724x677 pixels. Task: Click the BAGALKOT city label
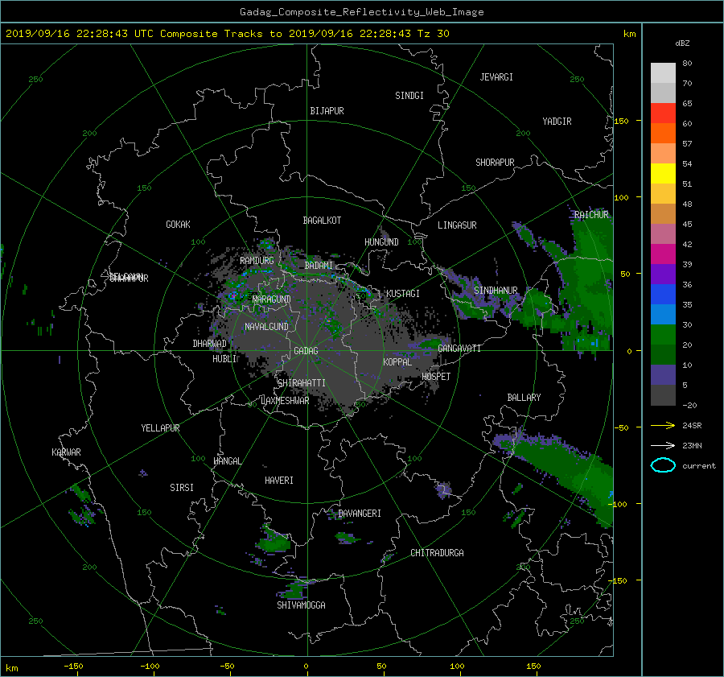322,221
